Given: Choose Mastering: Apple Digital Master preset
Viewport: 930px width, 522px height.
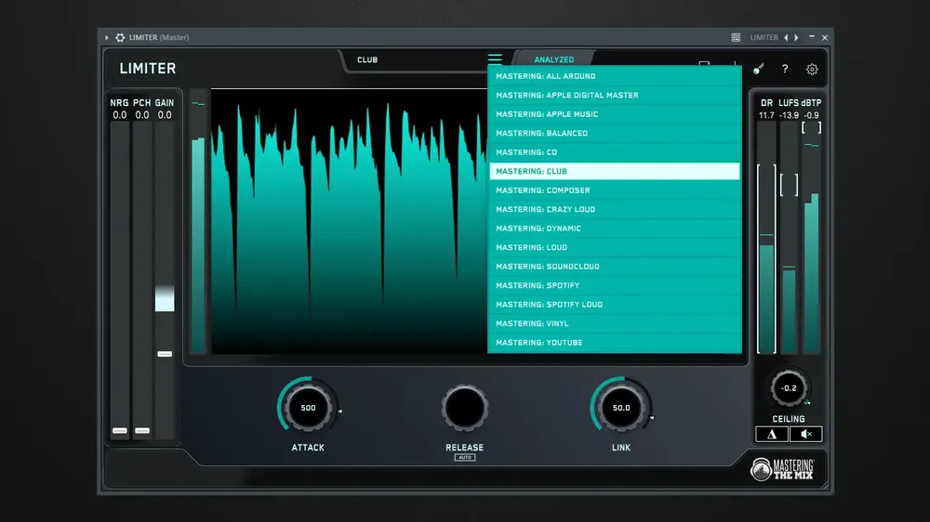Looking at the screenshot, I should (615, 95).
